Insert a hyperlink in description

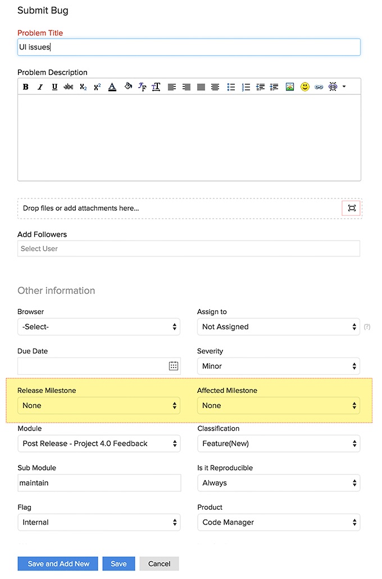click(x=319, y=87)
